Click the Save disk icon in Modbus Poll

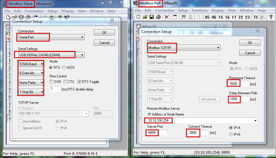click(151, 17)
